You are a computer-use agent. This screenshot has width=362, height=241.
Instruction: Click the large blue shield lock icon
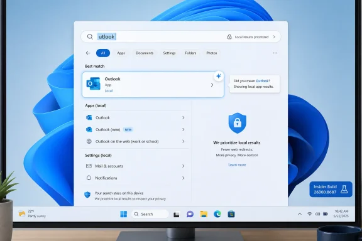click(x=238, y=123)
